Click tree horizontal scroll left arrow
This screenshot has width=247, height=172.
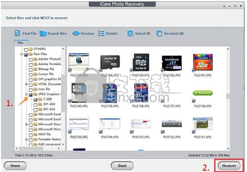17,148
